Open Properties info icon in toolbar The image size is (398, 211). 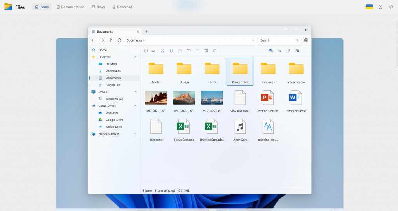(215, 51)
